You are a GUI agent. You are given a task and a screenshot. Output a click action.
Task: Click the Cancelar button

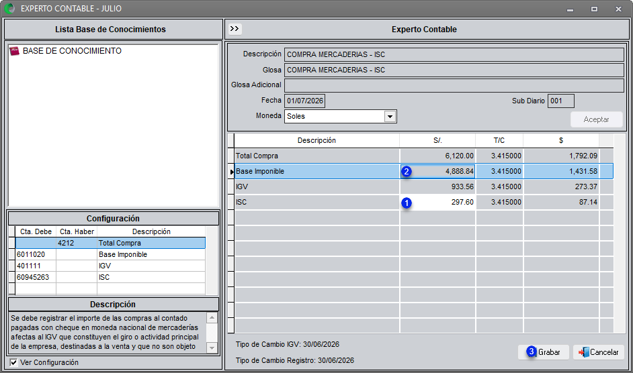coord(599,352)
